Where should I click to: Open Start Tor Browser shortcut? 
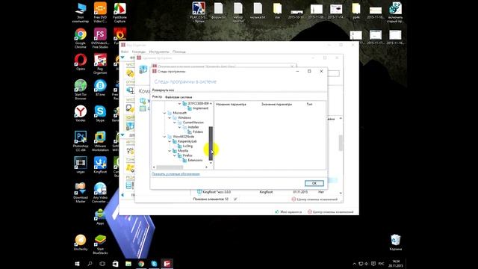tap(81, 90)
